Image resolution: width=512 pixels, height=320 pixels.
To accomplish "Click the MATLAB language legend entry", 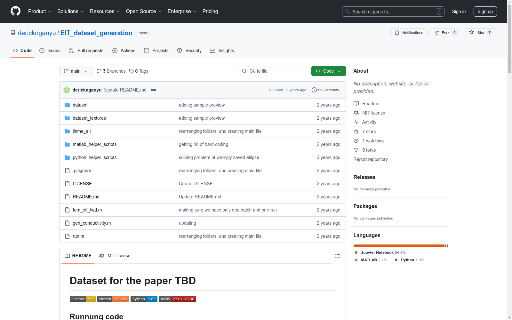I will click(x=371, y=260).
